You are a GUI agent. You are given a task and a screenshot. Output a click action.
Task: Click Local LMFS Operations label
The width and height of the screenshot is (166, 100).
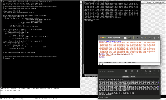point(156,2)
